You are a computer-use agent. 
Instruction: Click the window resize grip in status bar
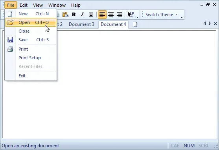click(x=217, y=146)
